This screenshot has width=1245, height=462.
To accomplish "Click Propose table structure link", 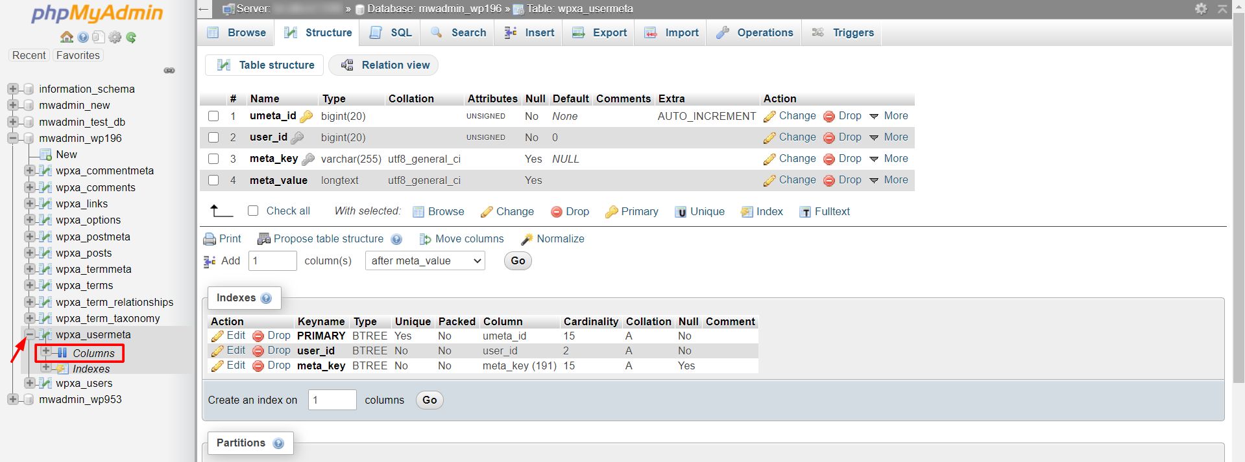I will 328,239.
